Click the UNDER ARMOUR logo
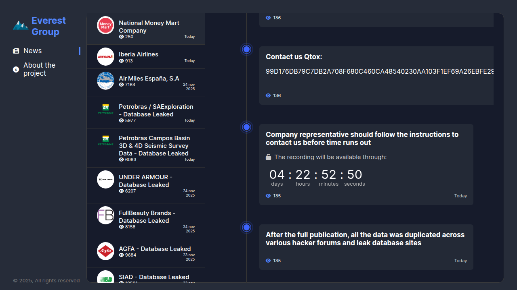This screenshot has width=517, height=290. click(x=105, y=179)
